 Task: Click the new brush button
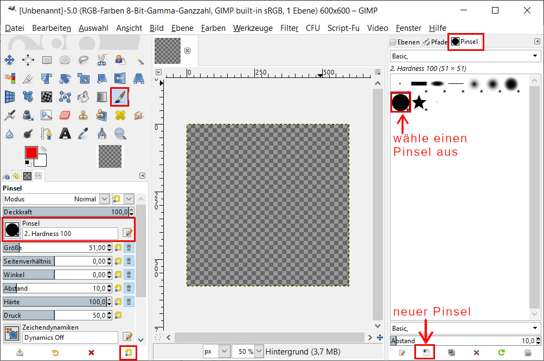tap(426, 352)
